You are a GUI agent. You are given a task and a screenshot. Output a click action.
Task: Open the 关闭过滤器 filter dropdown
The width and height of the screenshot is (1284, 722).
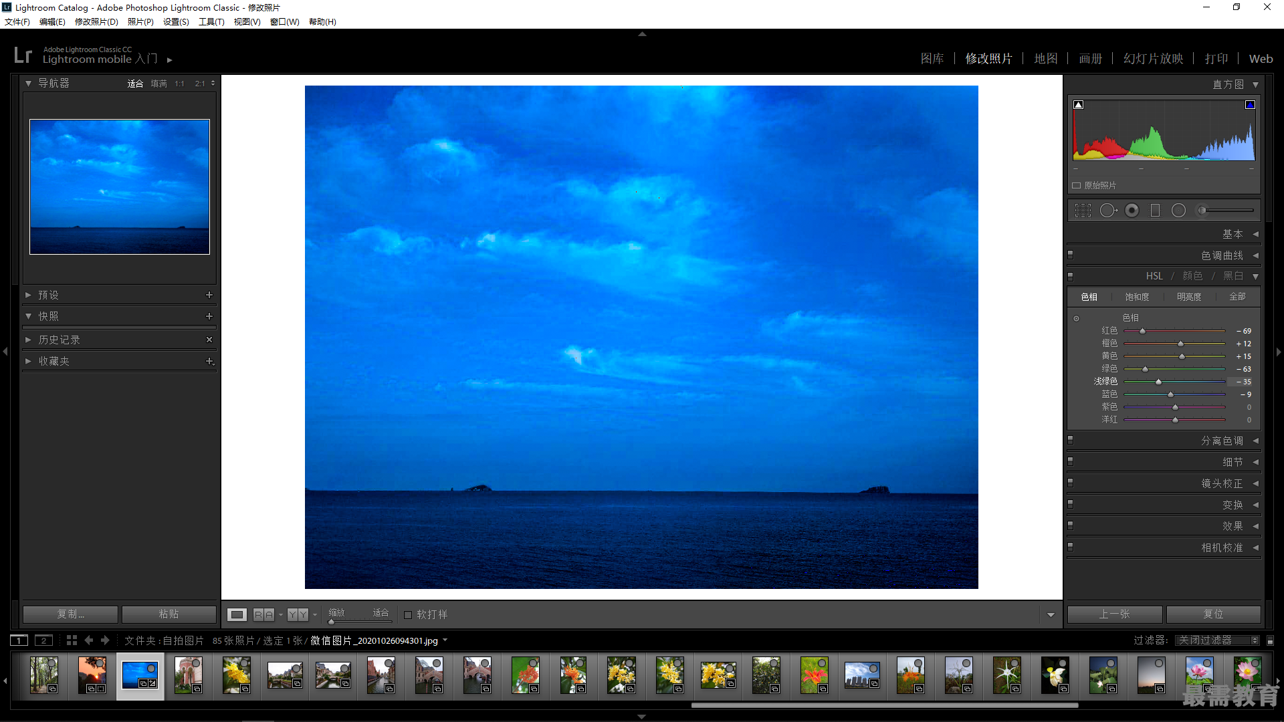click(x=1217, y=640)
